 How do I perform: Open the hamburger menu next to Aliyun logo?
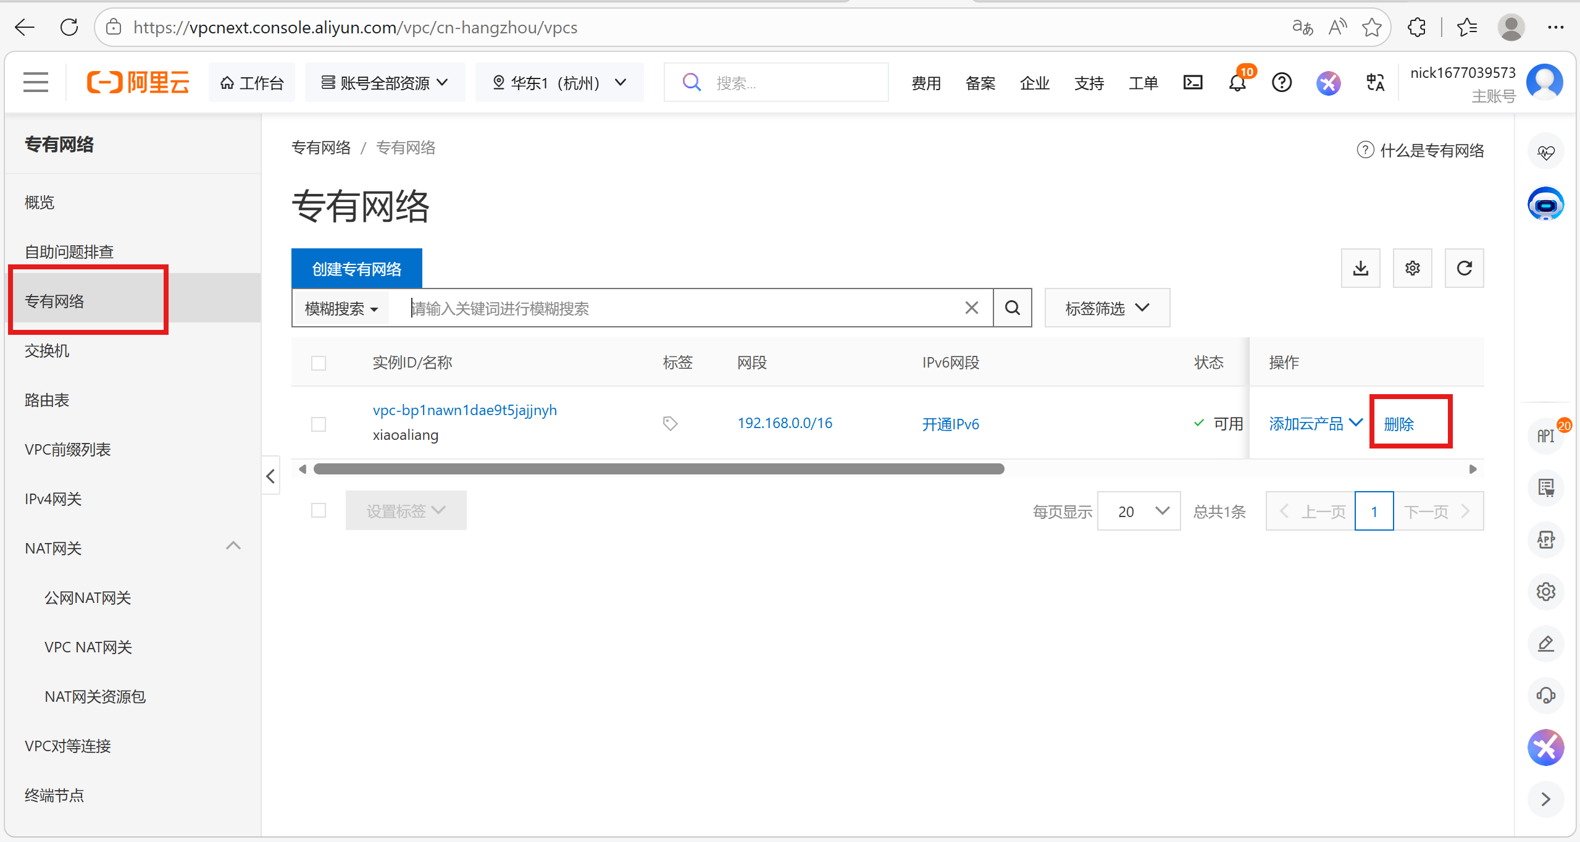[x=36, y=82]
